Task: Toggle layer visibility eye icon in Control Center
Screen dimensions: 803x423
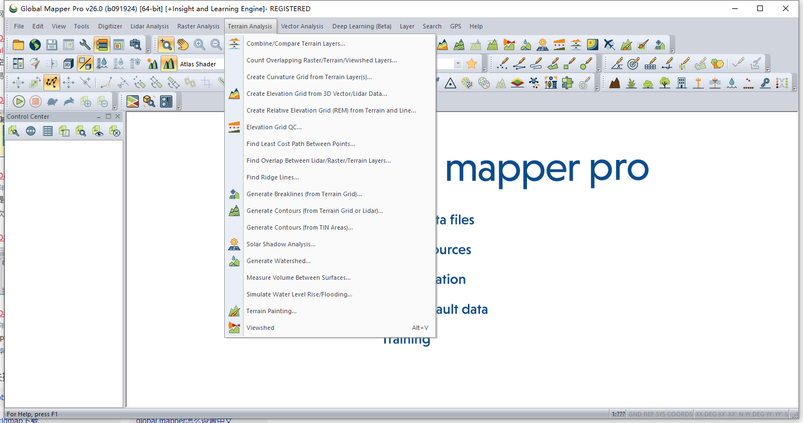Action: [x=98, y=131]
